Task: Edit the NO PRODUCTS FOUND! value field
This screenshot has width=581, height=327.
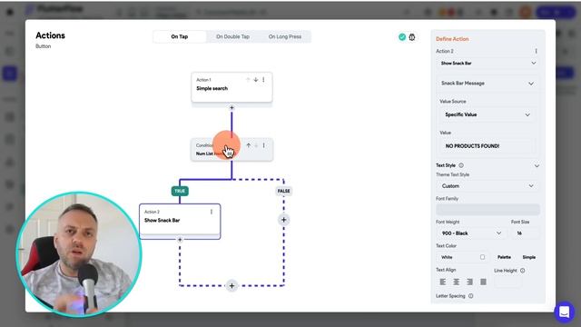Action: click(487, 146)
